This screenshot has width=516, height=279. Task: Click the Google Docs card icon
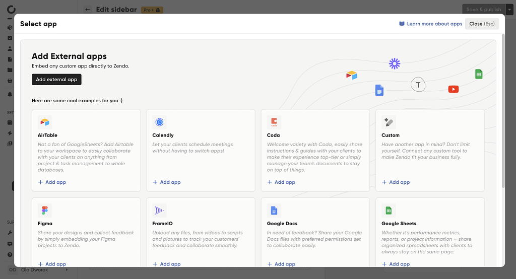[x=274, y=211]
